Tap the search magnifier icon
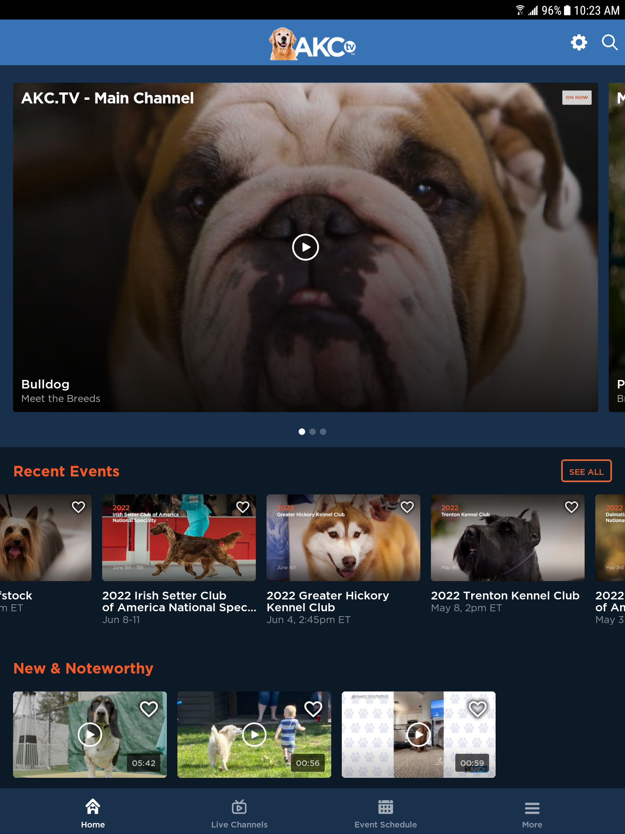This screenshot has height=834, width=625. coord(610,42)
